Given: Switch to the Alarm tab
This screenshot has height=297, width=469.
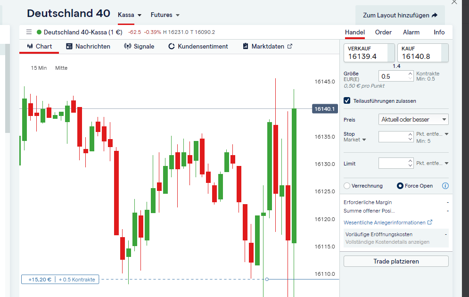Looking at the screenshot, I should [411, 33].
